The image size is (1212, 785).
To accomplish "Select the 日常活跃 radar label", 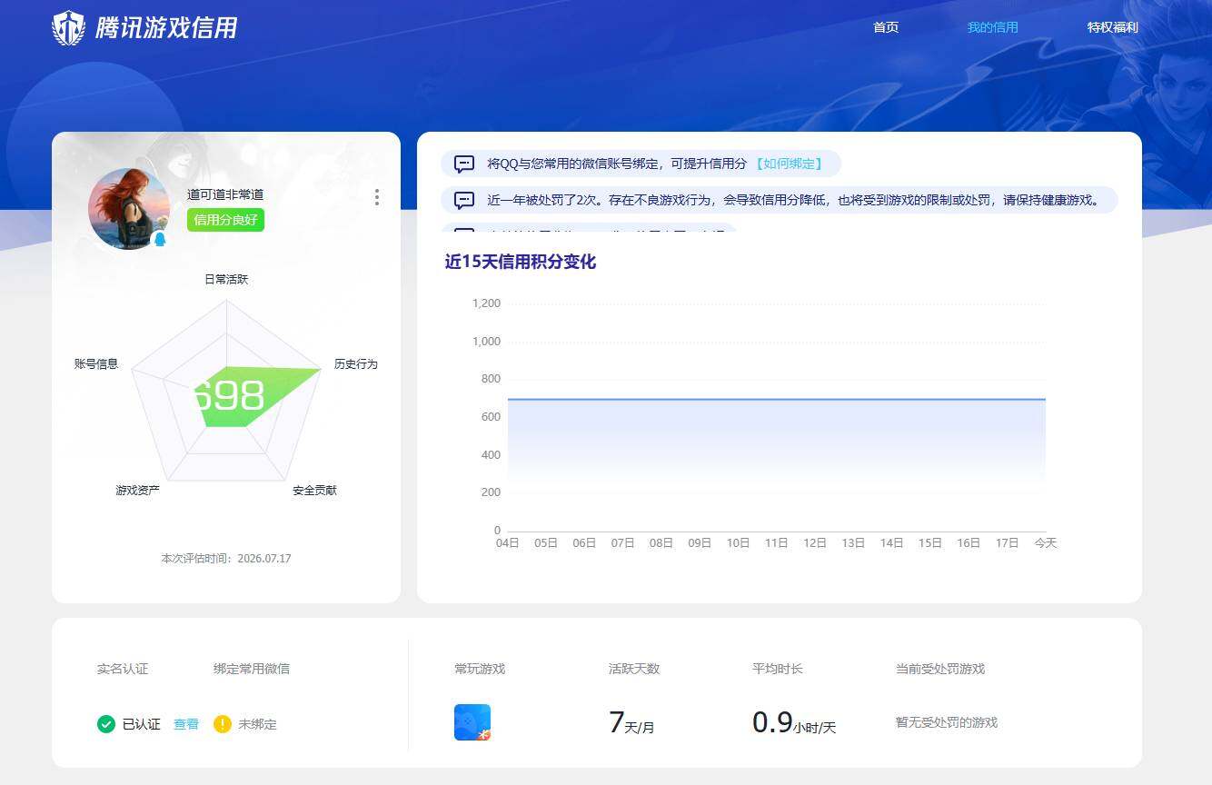I will pyautogui.click(x=226, y=279).
